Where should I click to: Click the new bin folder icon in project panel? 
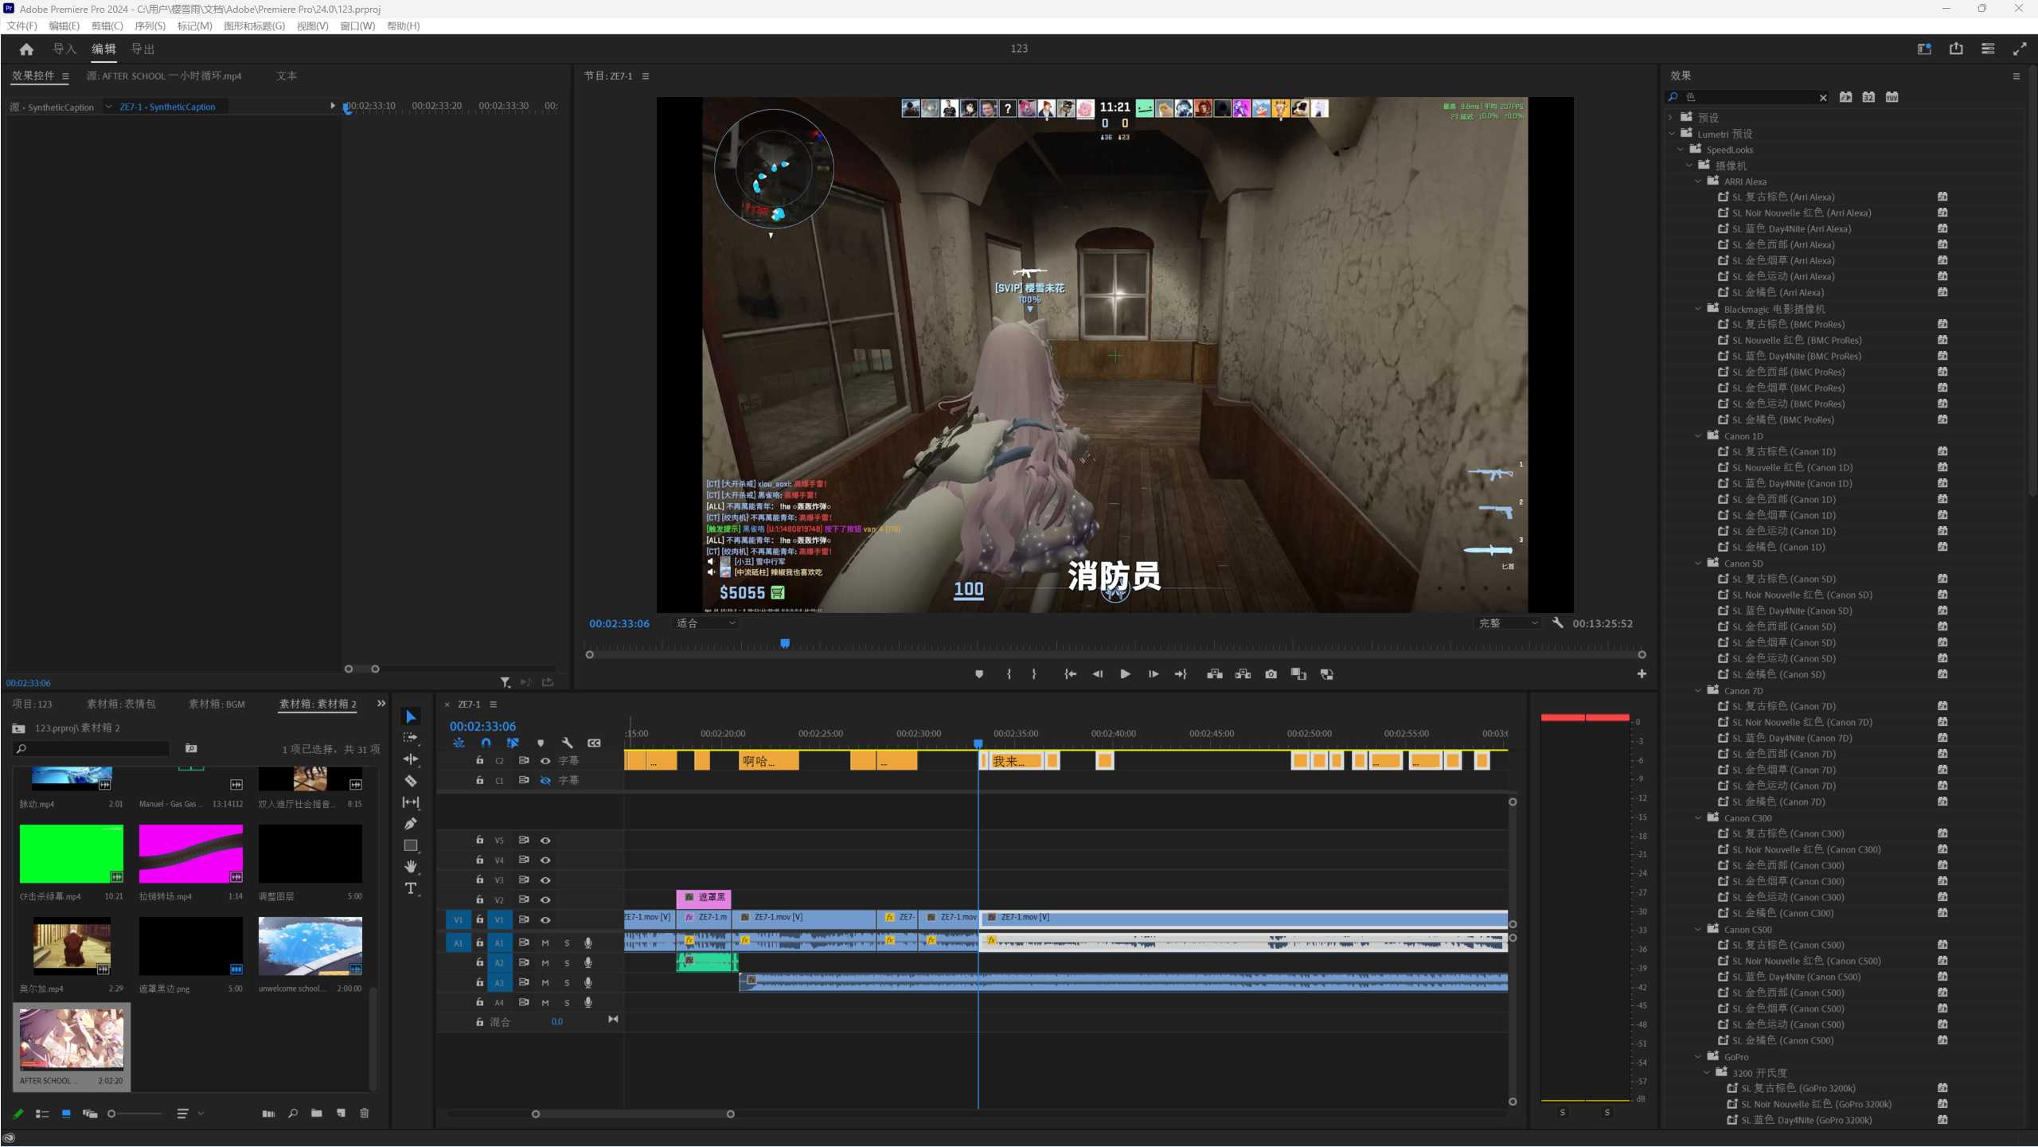point(317,1114)
